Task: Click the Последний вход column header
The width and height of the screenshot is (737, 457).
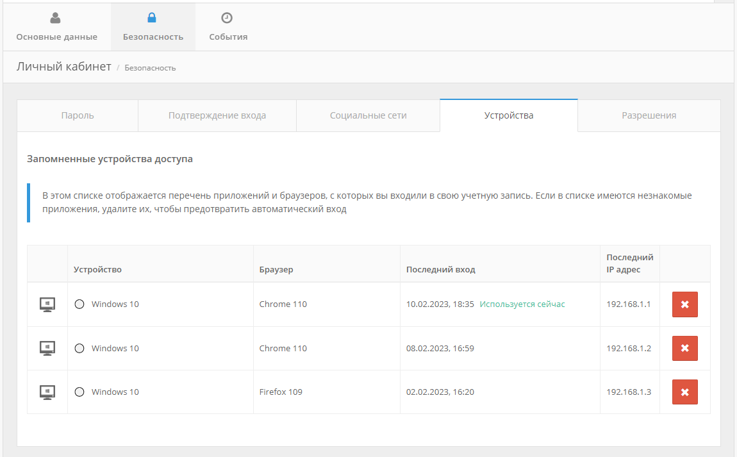Action: [440, 269]
